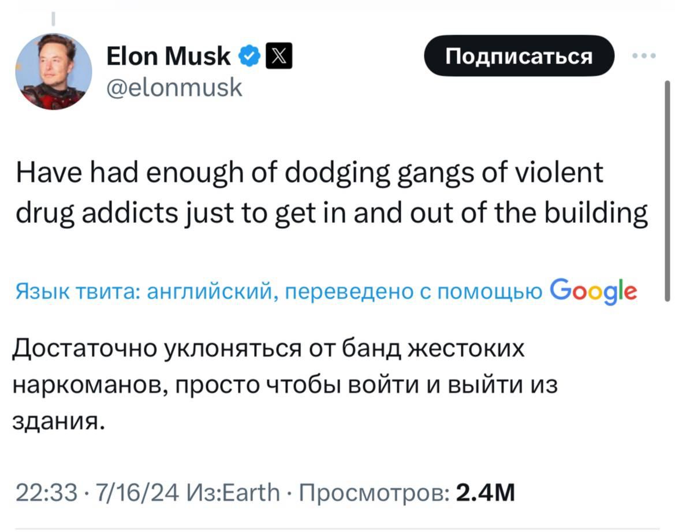Click the blue verified checkmark badge
The height and width of the screenshot is (532, 675).
249,57
